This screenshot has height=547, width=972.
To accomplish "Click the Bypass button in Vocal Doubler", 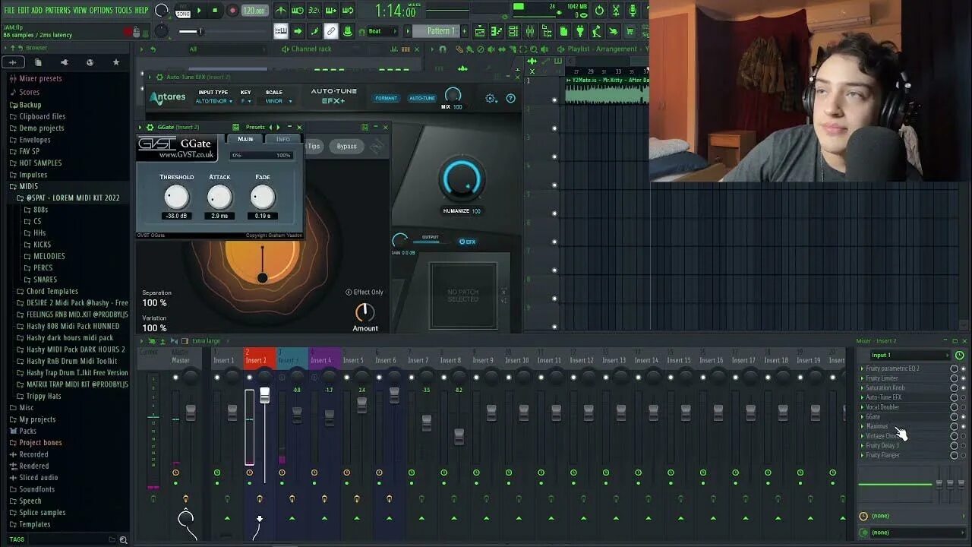I will (346, 146).
